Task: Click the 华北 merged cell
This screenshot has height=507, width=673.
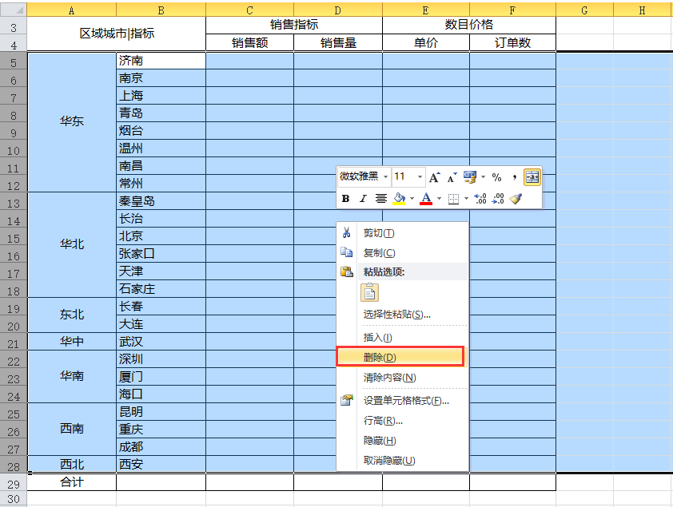Action: pos(71,244)
